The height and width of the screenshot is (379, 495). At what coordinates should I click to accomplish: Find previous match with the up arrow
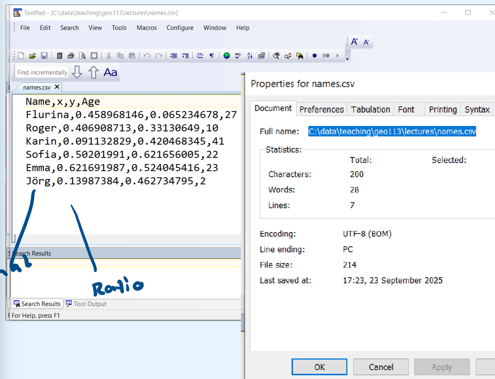pyautogui.click(x=93, y=72)
